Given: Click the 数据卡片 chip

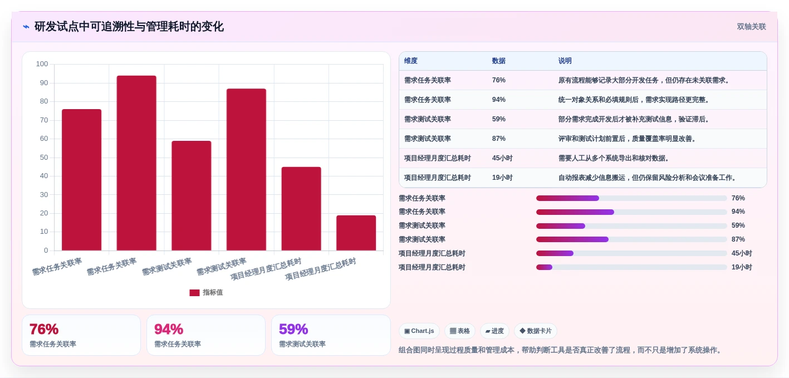Looking at the screenshot, I should click(x=535, y=331).
